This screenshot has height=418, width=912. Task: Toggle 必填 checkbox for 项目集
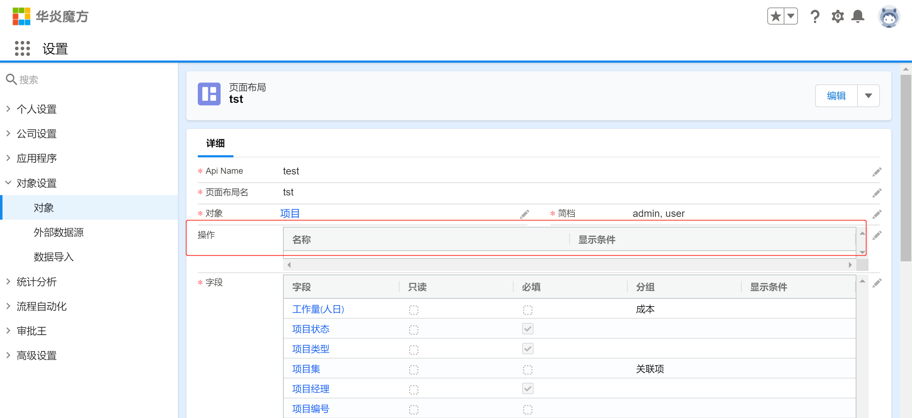pyautogui.click(x=527, y=370)
